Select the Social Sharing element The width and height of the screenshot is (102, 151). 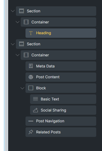[x=63, y=110]
